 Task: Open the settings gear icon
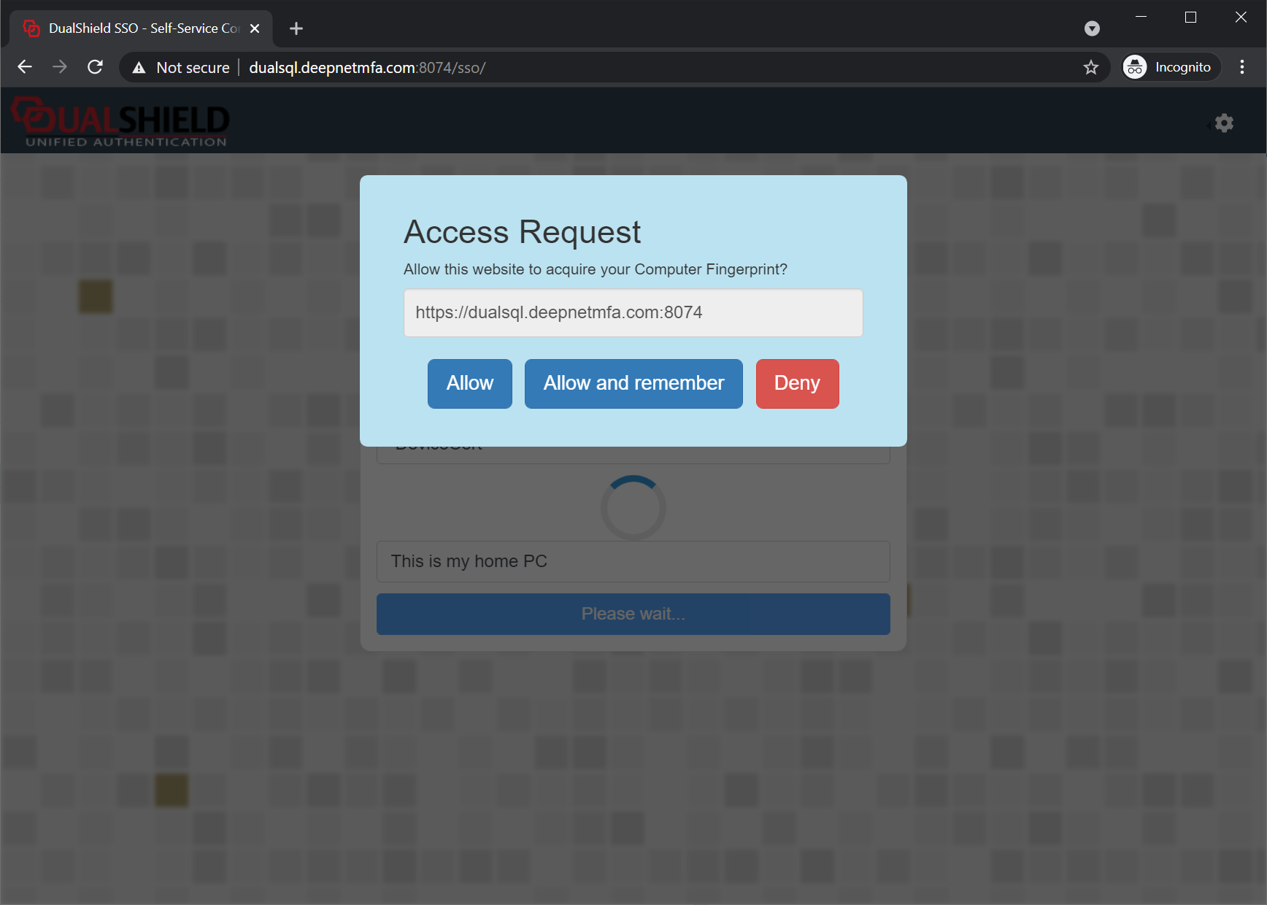coord(1224,123)
